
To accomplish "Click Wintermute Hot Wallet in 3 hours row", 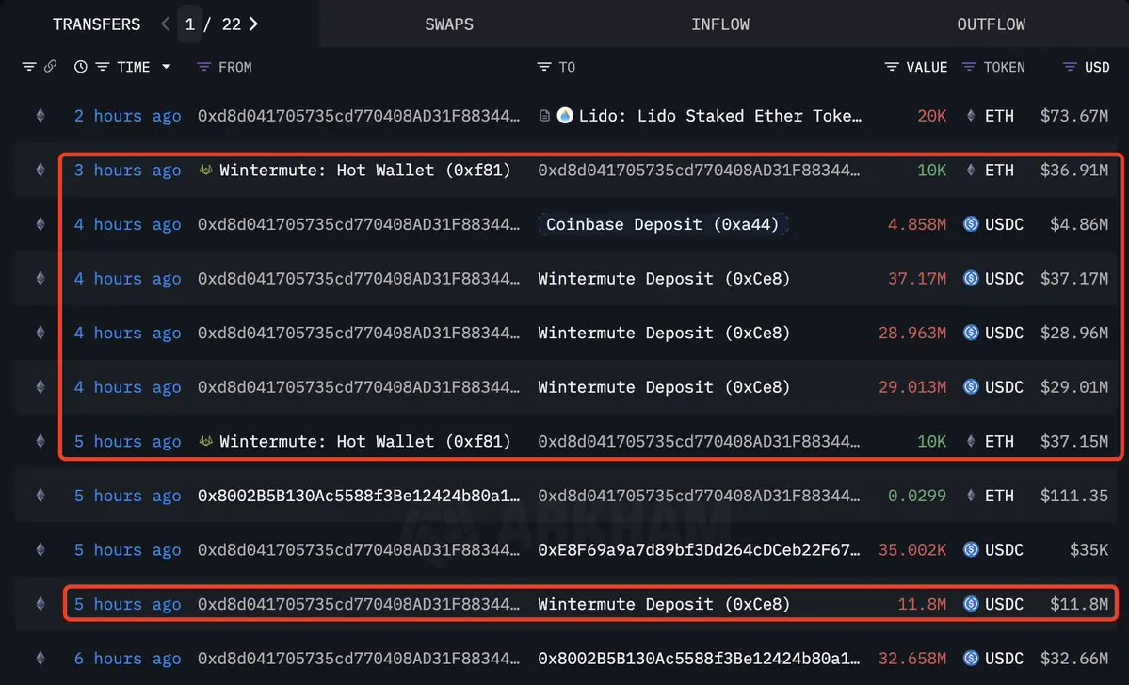I will click(x=365, y=170).
